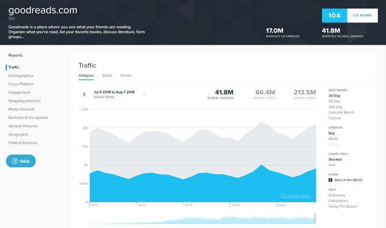Open the Using This Report link
This screenshot has height=228, width=386.
(x=343, y=206)
